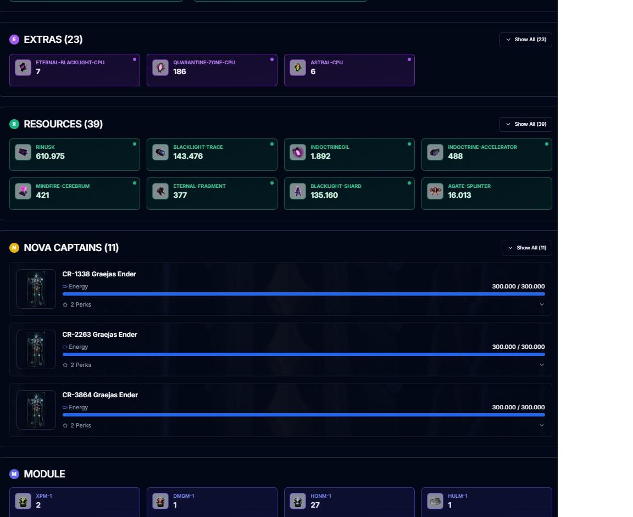Click the HONM-1 module icon
The image size is (633, 517).
tap(297, 501)
